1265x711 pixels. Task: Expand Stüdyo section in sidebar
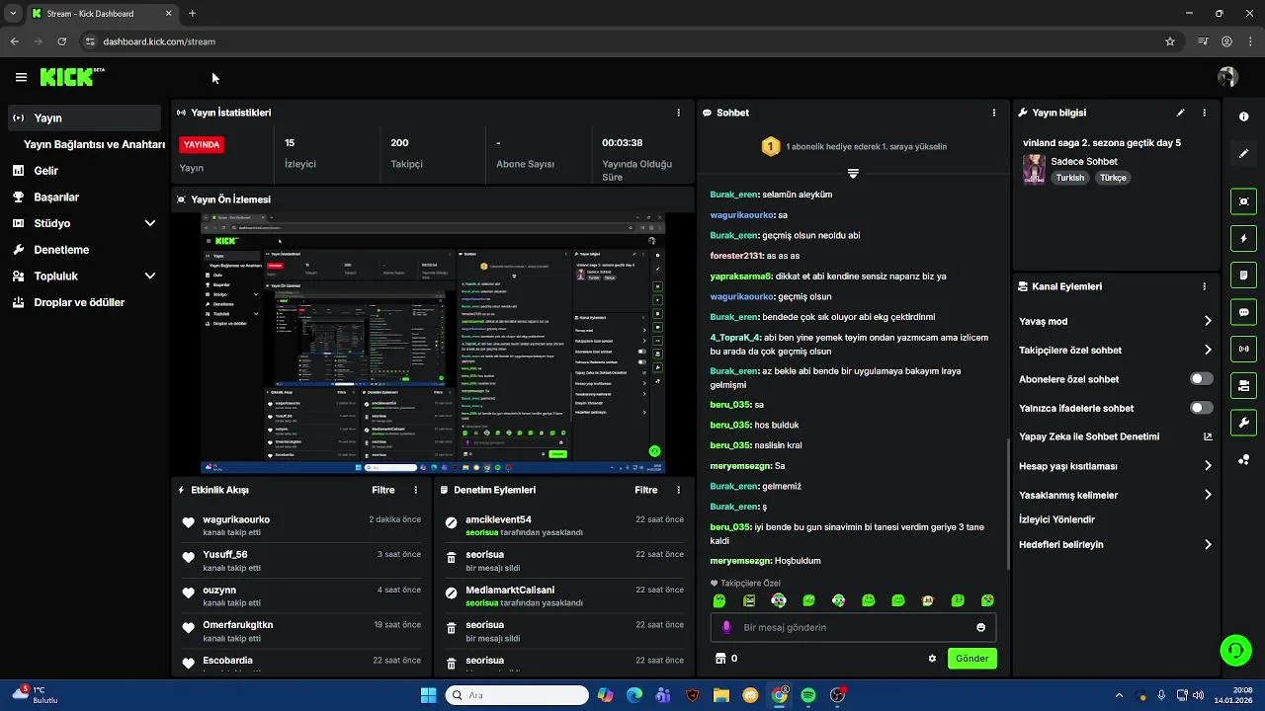coord(150,223)
